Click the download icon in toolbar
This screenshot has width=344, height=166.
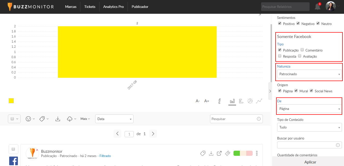pyautogui.click(x=58, y=119)
